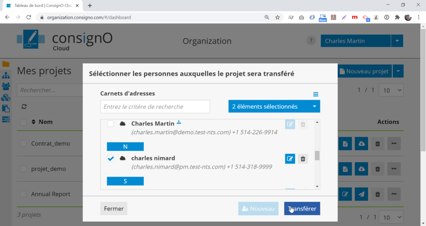Sort projects by the Nom column header
This screenshot has width=426, height=226.
[45, 122]
